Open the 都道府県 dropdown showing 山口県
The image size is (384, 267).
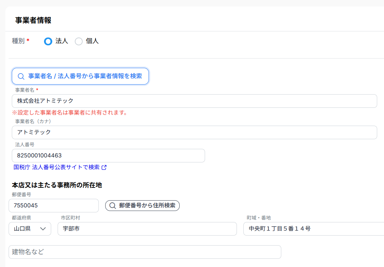30,229
